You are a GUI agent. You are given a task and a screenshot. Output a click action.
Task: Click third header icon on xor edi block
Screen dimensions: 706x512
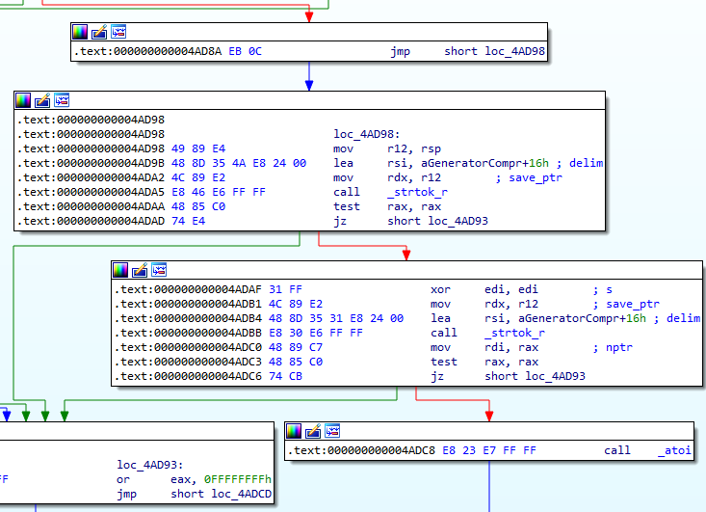[x=159, y=269]
